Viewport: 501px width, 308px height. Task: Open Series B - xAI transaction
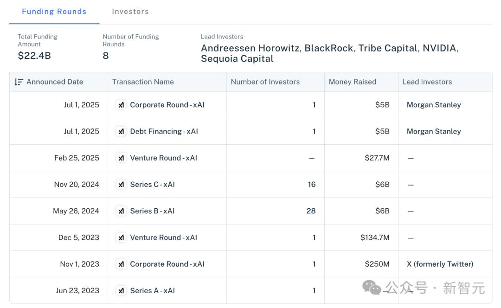pos(153,211)
